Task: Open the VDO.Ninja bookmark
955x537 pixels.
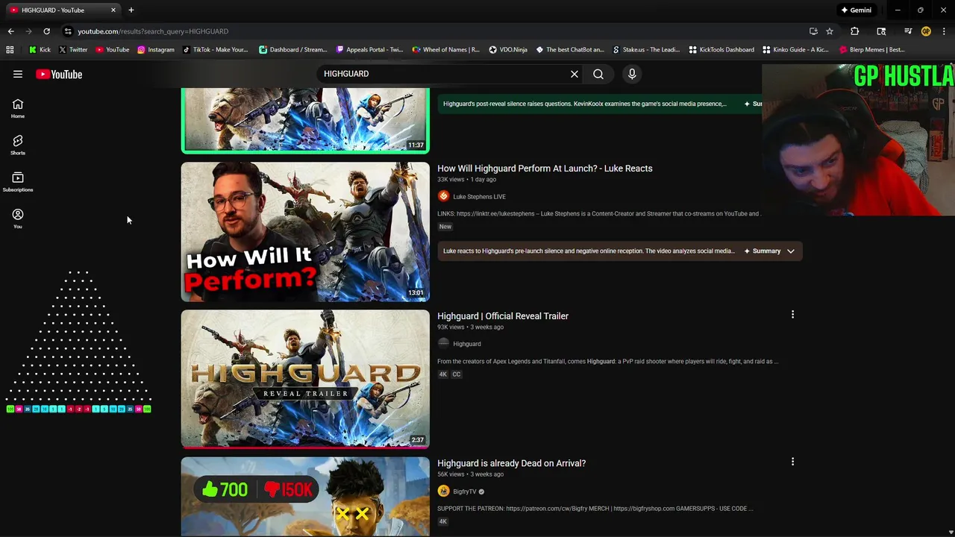Action: pyautogui.click(x=508, y=50)
